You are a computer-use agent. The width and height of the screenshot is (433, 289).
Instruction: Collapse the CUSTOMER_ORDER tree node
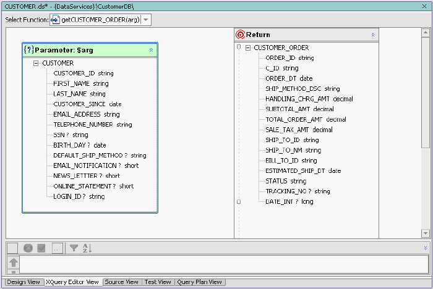point(248,48)
